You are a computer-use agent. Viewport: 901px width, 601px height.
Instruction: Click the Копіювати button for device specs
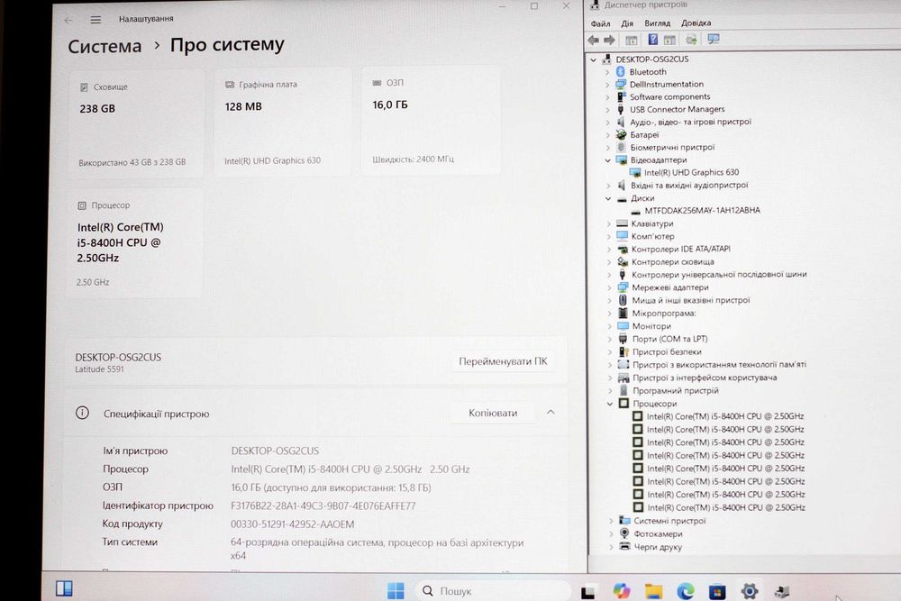click(493, 413)
